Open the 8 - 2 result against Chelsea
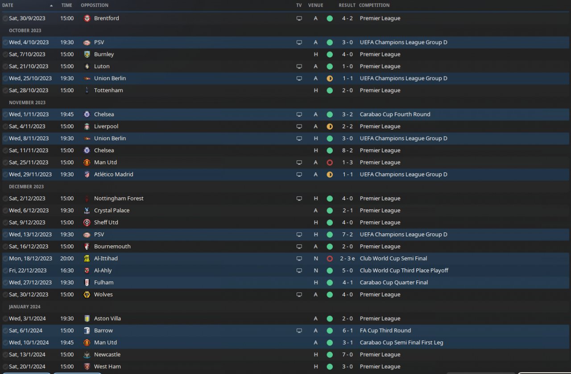The image size is (571, 374). click(348, 150)
